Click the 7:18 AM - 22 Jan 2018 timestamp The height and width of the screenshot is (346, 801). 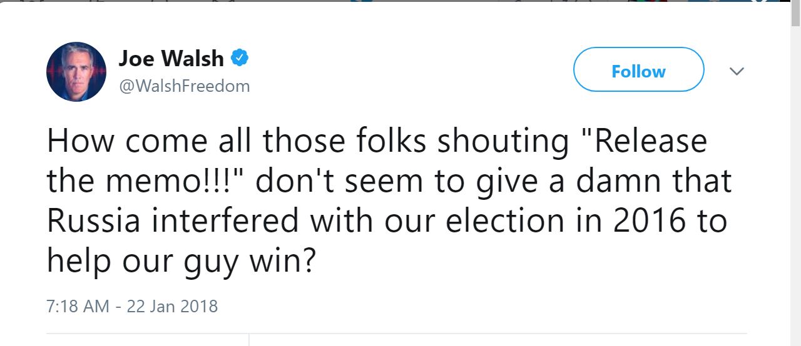click(x=132, y=307)
